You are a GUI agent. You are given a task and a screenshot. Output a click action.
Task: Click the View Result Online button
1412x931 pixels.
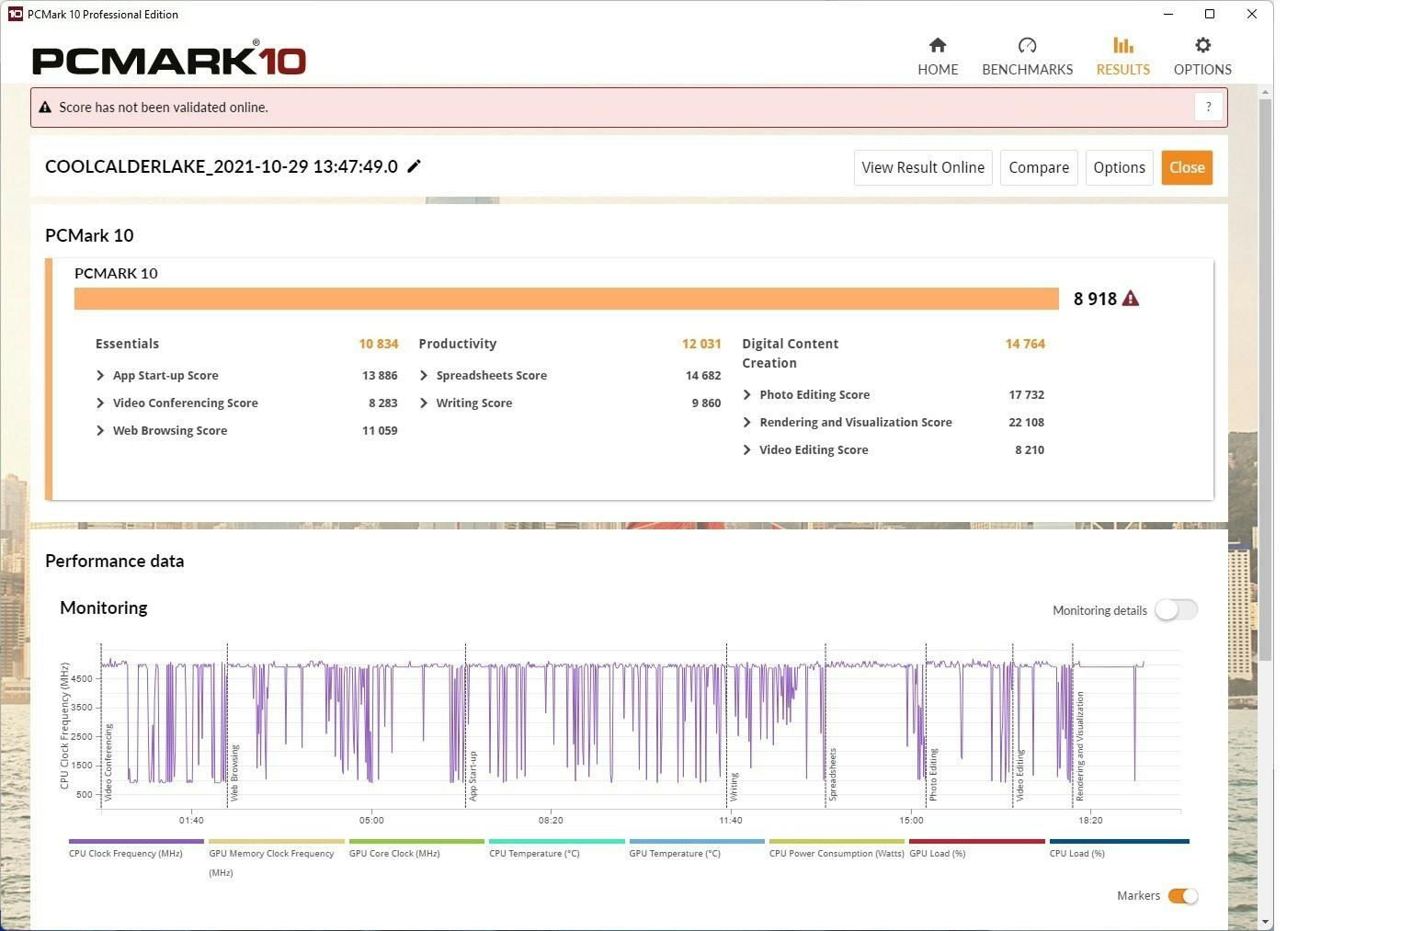(922, 167)
